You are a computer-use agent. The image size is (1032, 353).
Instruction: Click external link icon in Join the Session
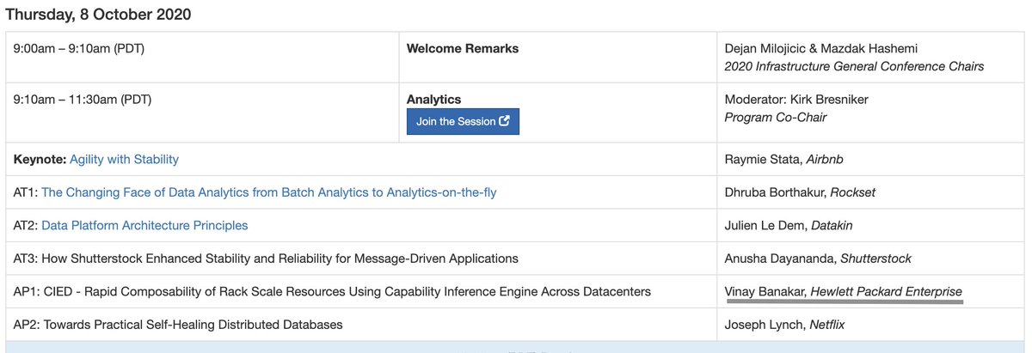pyautogui.click(x=505, y=121)
